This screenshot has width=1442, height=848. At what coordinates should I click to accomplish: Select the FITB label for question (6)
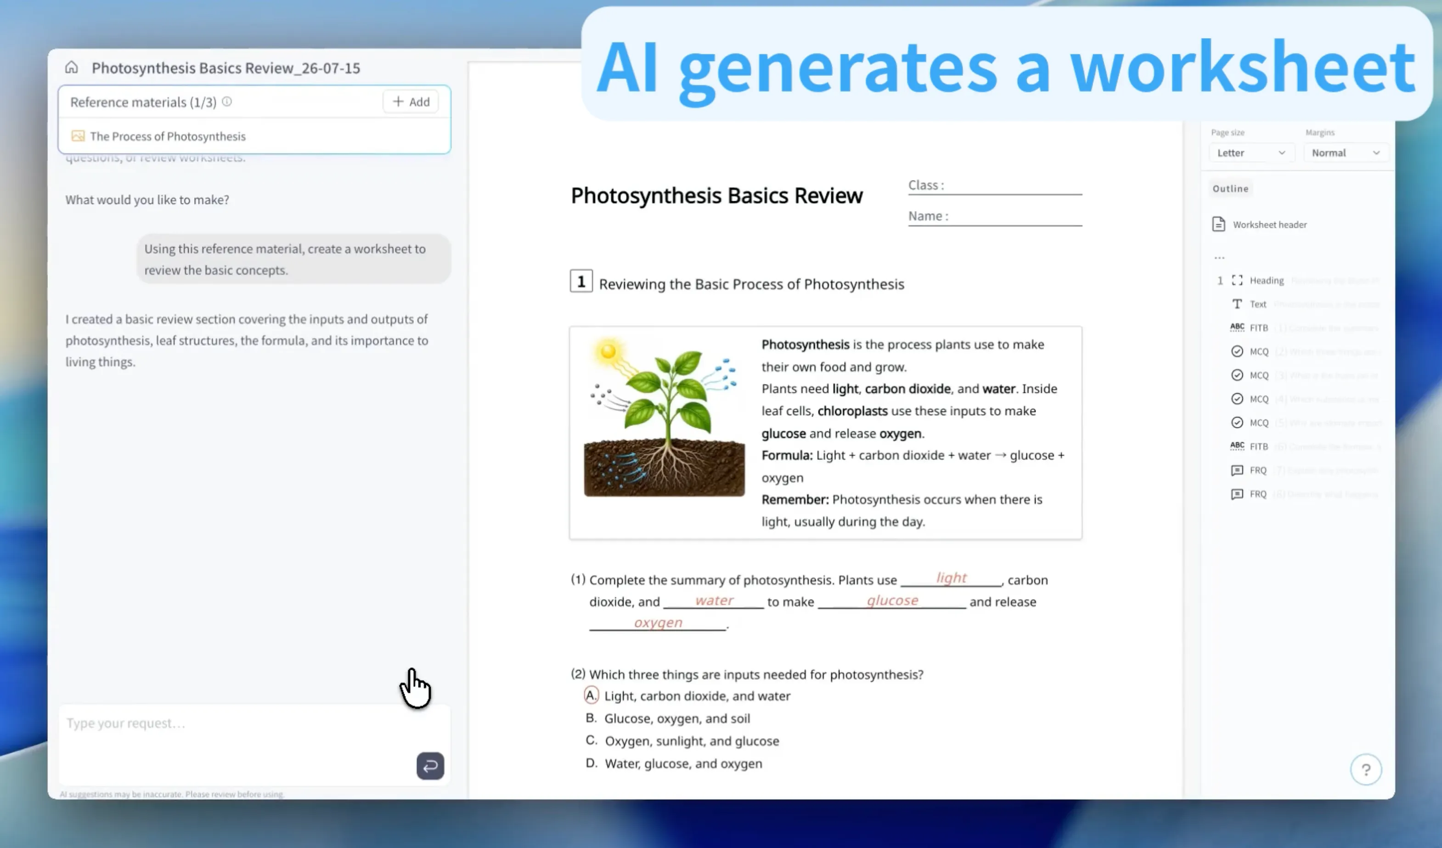click(x=1259, y=447)
